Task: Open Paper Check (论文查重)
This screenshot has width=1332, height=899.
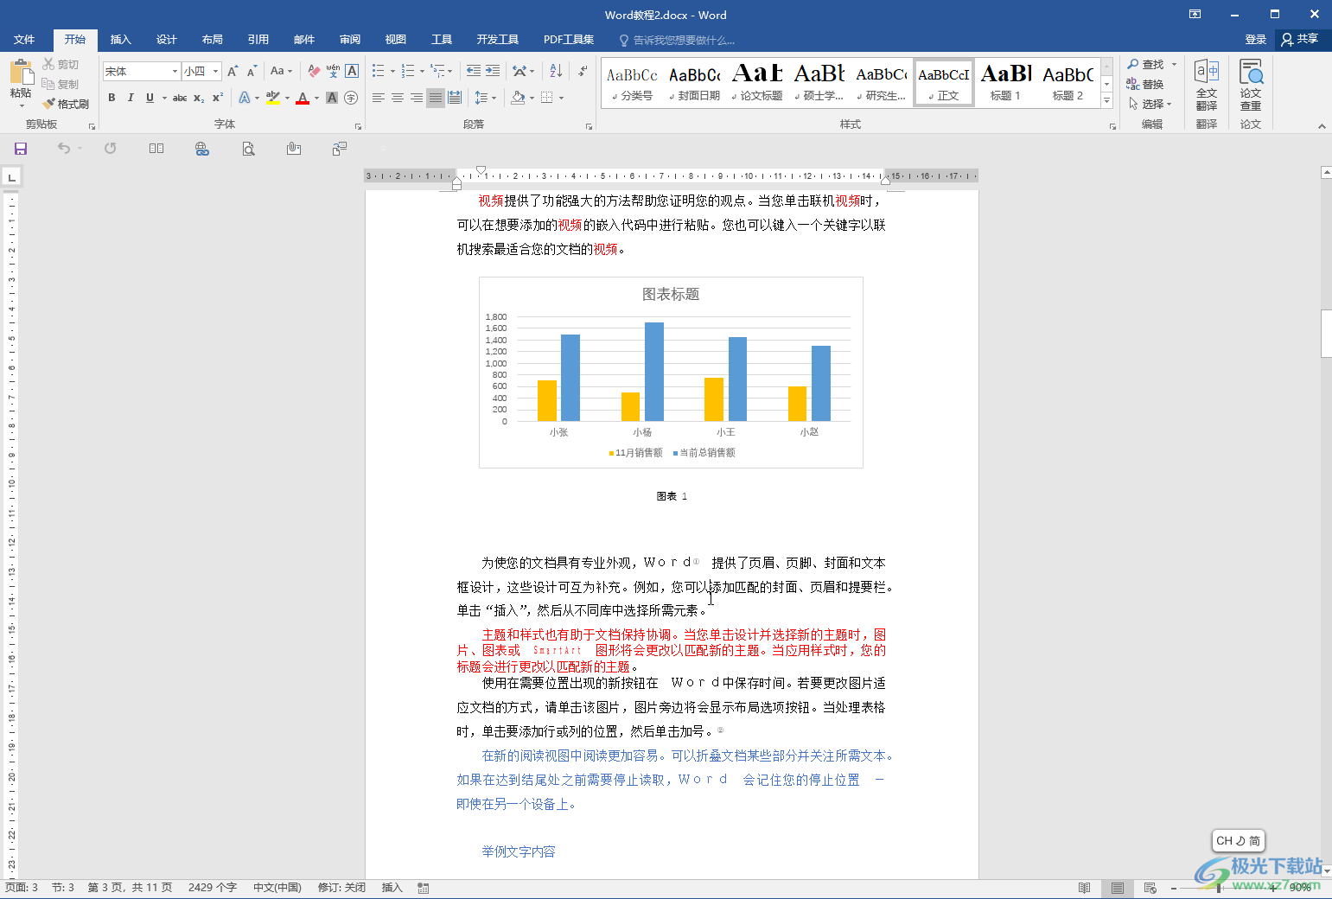Action: [x=1251, y=85]
